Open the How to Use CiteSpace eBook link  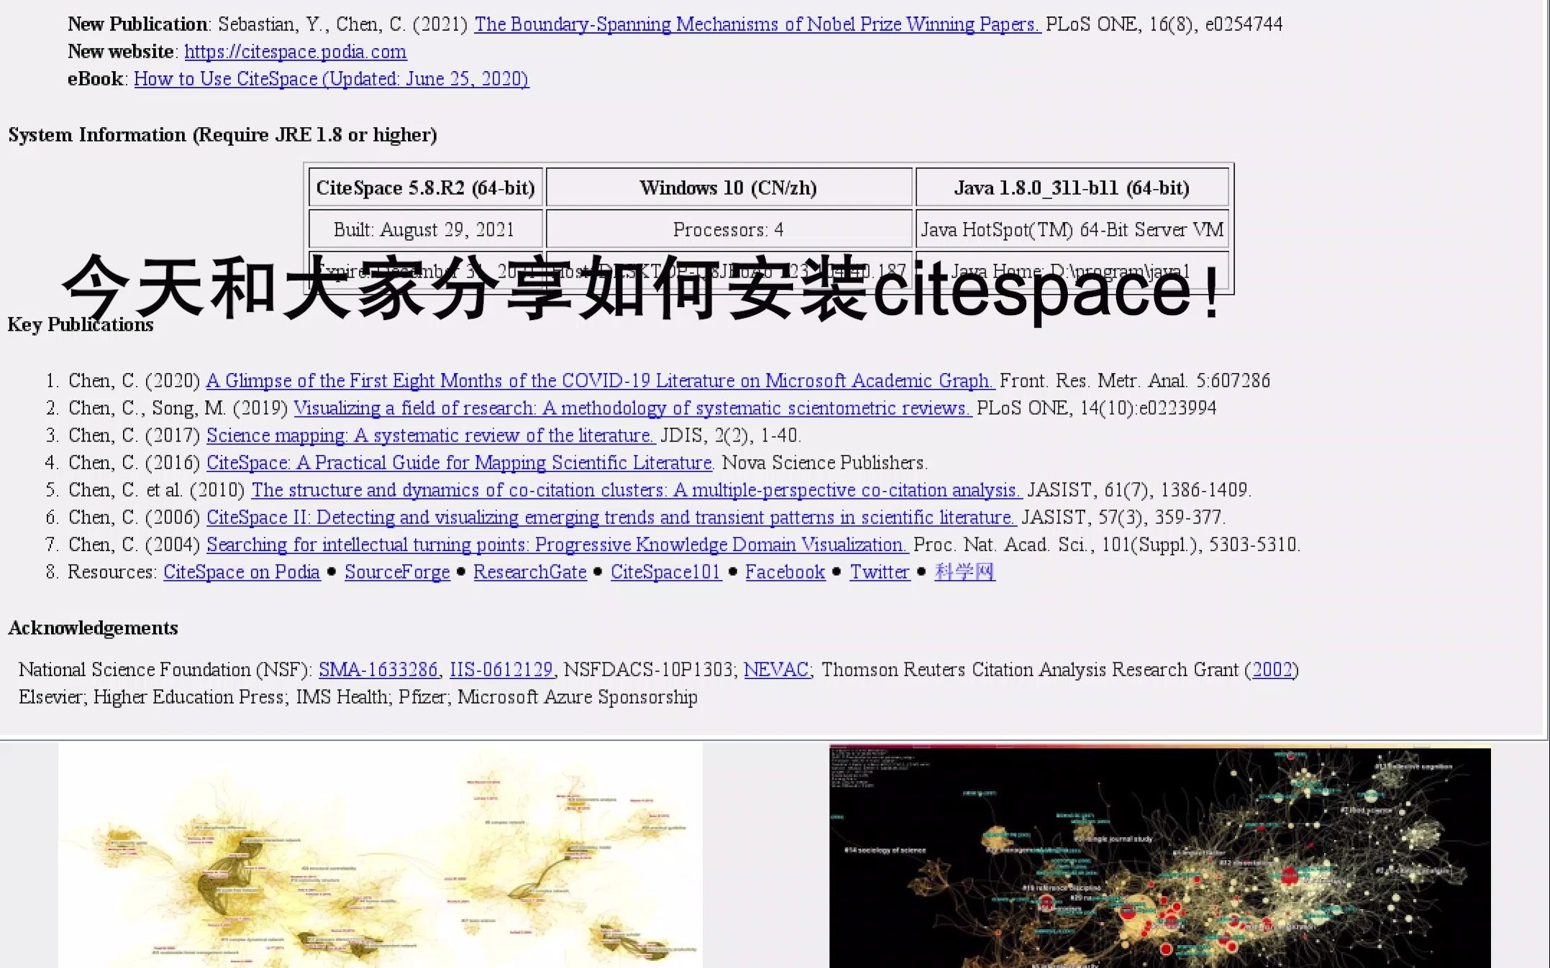[x=331, y=79]
